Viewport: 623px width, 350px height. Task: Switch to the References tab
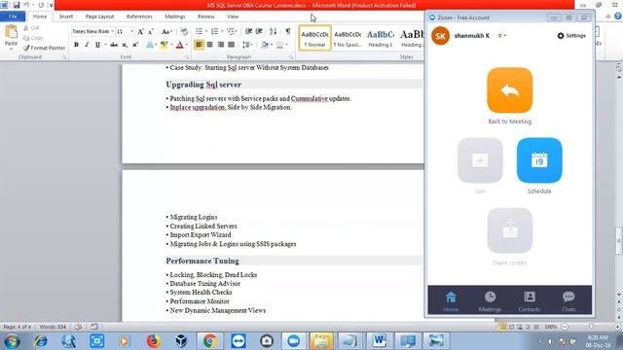(139, 17)
